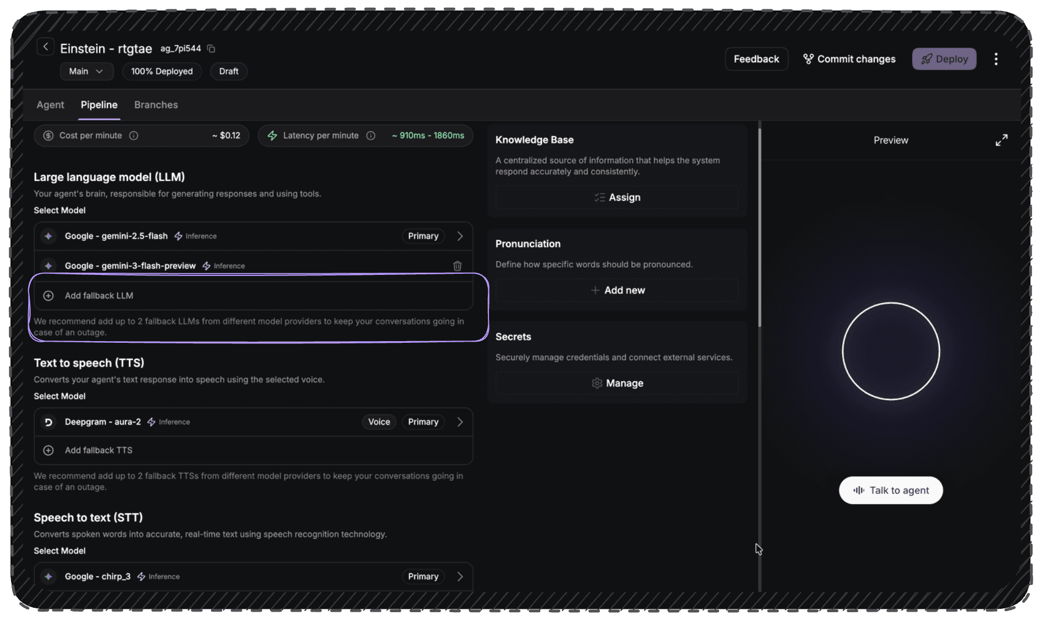Click the dollar icon in Cost per minute

(49, 136)
